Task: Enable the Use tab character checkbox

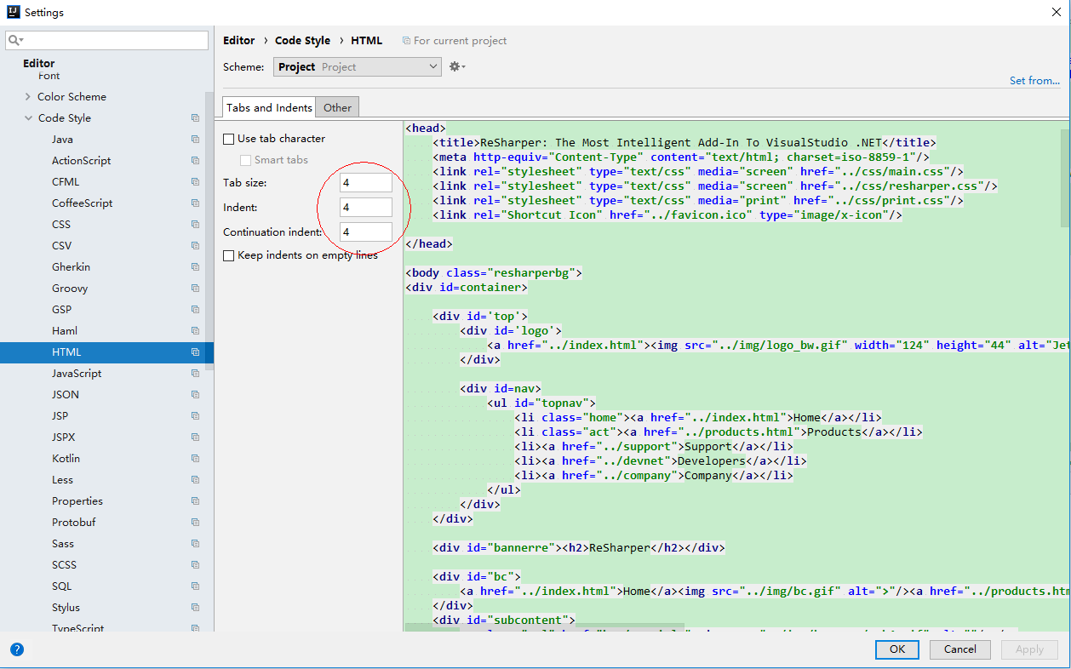Action: tap(228, 139)
